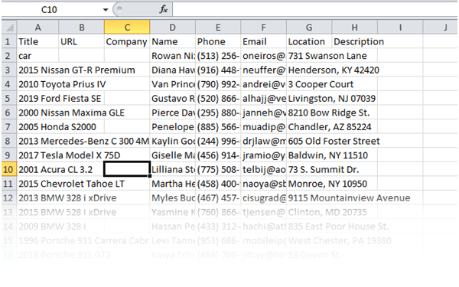Select cell '2013 BMW 328 i xDrive'
This screenshot has width=459, height=287.
(67, 198)
